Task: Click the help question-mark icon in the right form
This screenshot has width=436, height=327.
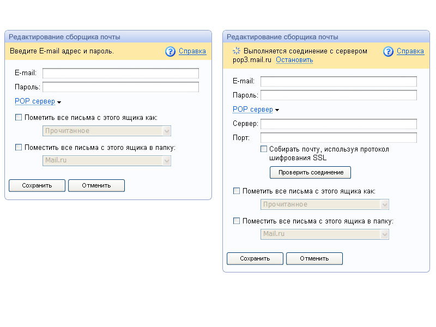Action: [x=388, y=51]
